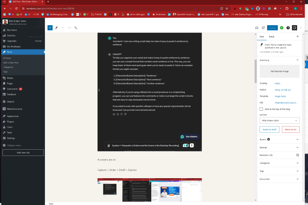Click the editor vertical scrollbar thumb
This screenshot has height=205, width=308.
point(256,71)
